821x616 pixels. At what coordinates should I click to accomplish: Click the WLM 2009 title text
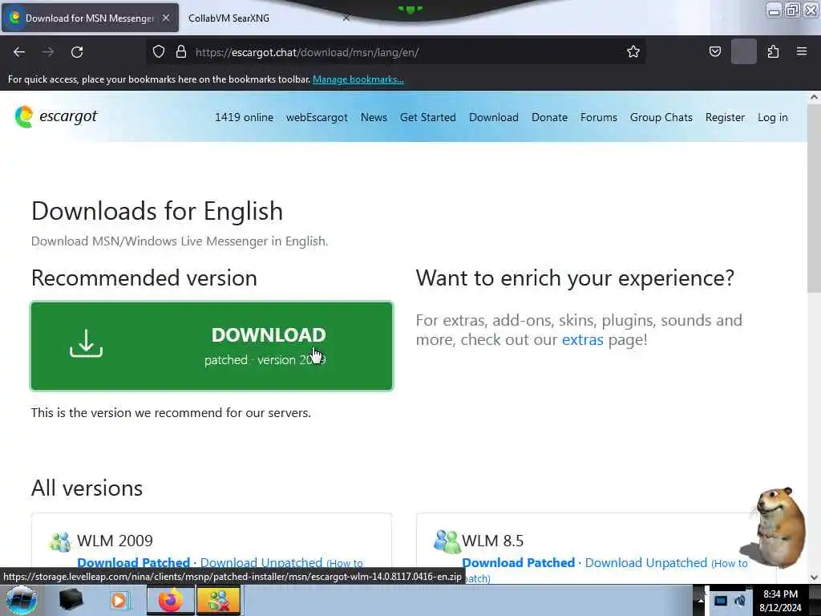115,541
